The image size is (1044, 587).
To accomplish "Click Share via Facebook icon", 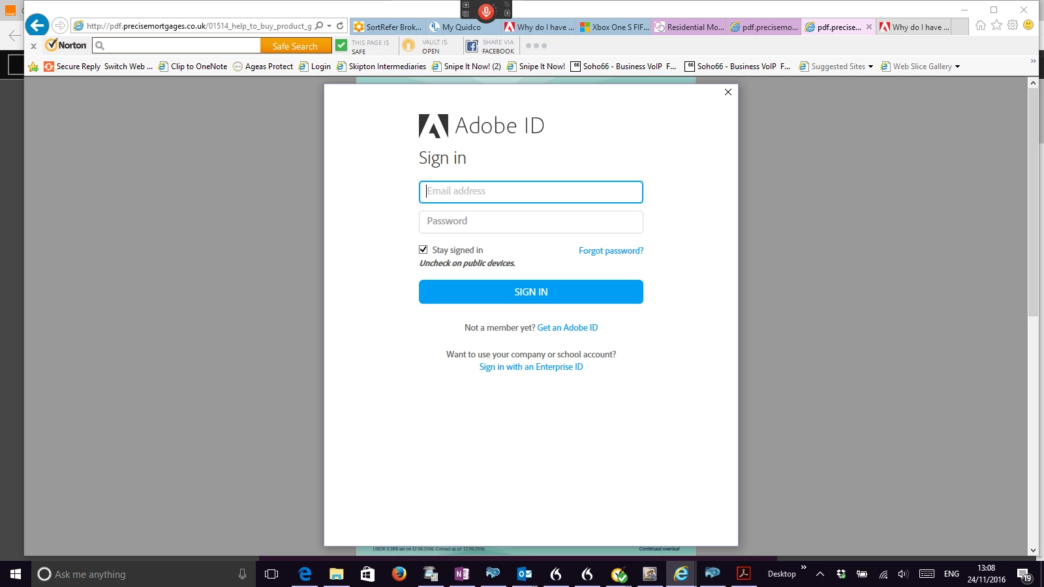I will coord(472,46).
